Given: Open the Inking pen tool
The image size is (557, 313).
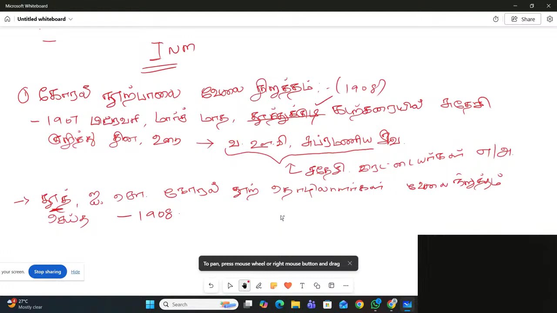Looking at the screenshot, I should [x=259, y=286].
